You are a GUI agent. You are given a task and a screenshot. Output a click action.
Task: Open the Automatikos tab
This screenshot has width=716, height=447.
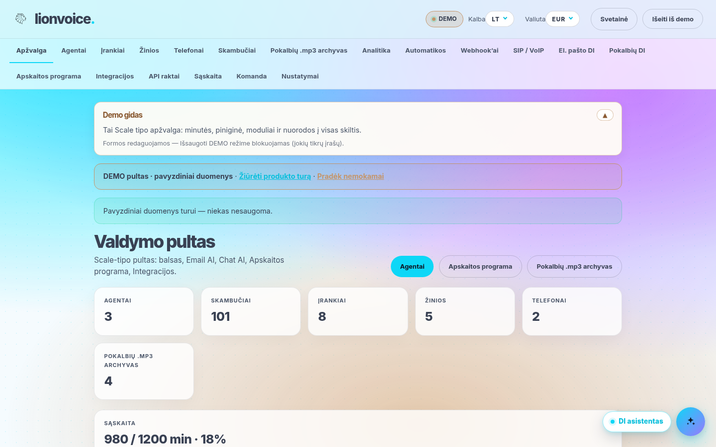tap(426, 51)
